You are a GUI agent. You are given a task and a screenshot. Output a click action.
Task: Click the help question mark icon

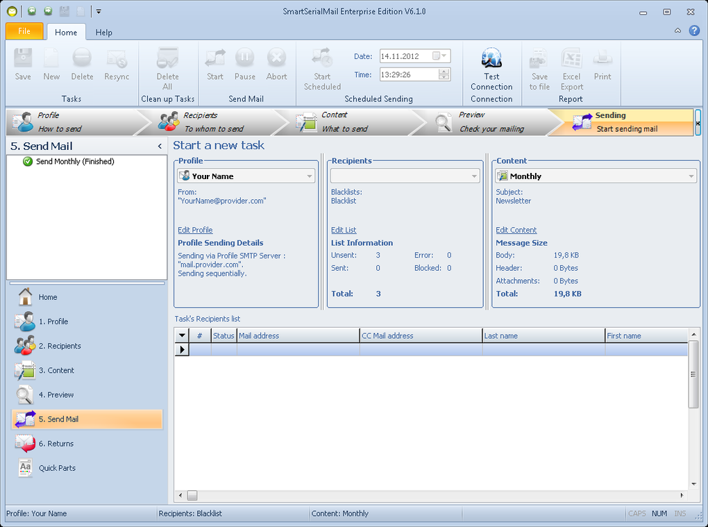point(694,31)
